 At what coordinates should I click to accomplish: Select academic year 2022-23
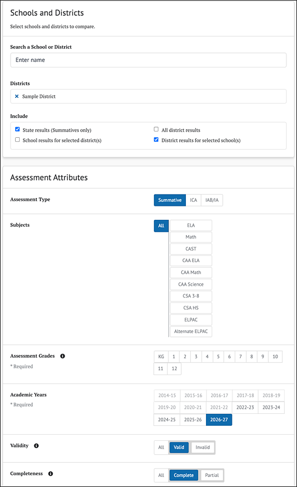pyautogui.click(x=245, y=408)
